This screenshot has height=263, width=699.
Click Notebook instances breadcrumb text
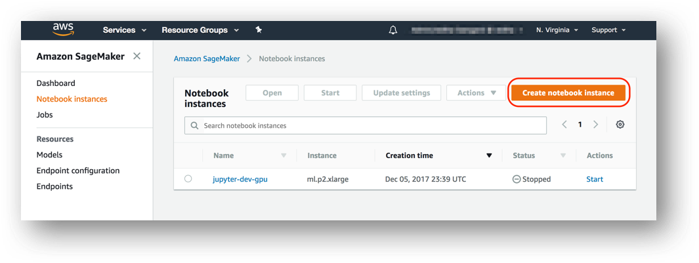(x=292, y=58)
